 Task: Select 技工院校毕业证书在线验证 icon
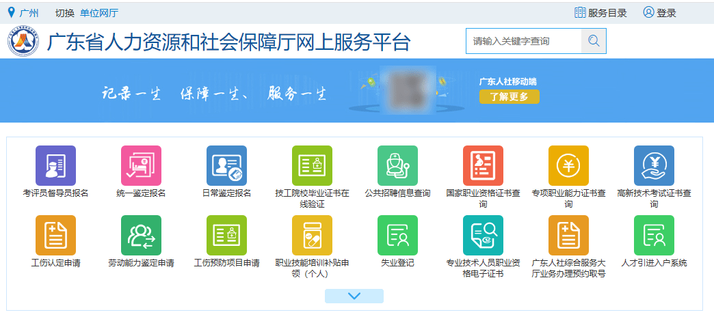(312, 166)
